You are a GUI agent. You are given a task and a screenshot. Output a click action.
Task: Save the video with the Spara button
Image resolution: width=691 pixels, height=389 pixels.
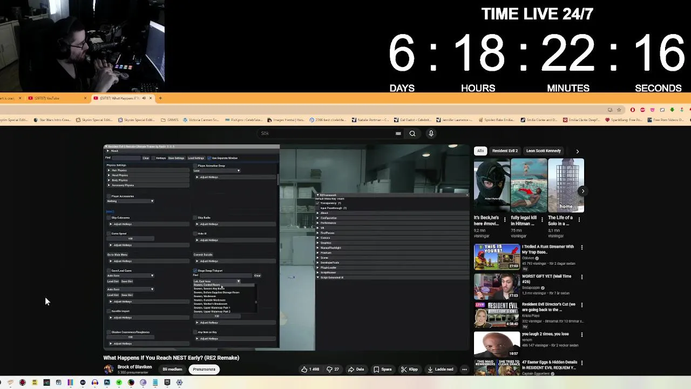click(x=382, y=370)
